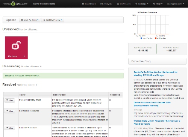Click the Resolved column header
This screenshot has height=137, width=188.
pyautogui.click(x=115, y=95)
